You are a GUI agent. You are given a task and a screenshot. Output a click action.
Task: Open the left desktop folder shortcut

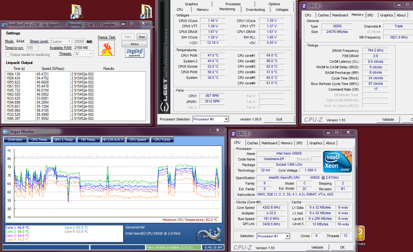(x=76, y=12)
